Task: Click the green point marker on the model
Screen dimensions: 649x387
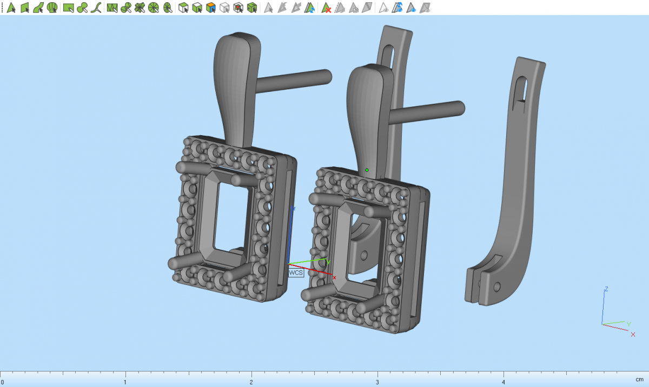Action: pyautogui.click(x=367, y=170)
